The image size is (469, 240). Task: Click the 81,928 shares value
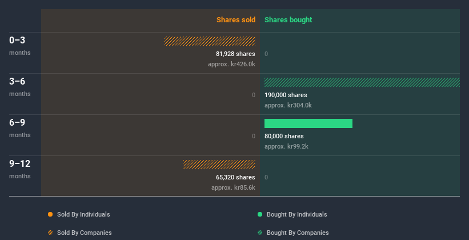(235, 54)
